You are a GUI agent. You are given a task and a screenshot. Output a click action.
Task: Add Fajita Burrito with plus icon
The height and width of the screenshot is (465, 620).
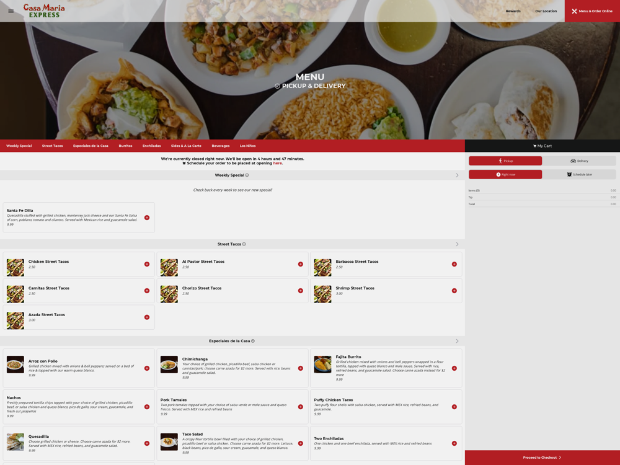(x=454, y=368)
